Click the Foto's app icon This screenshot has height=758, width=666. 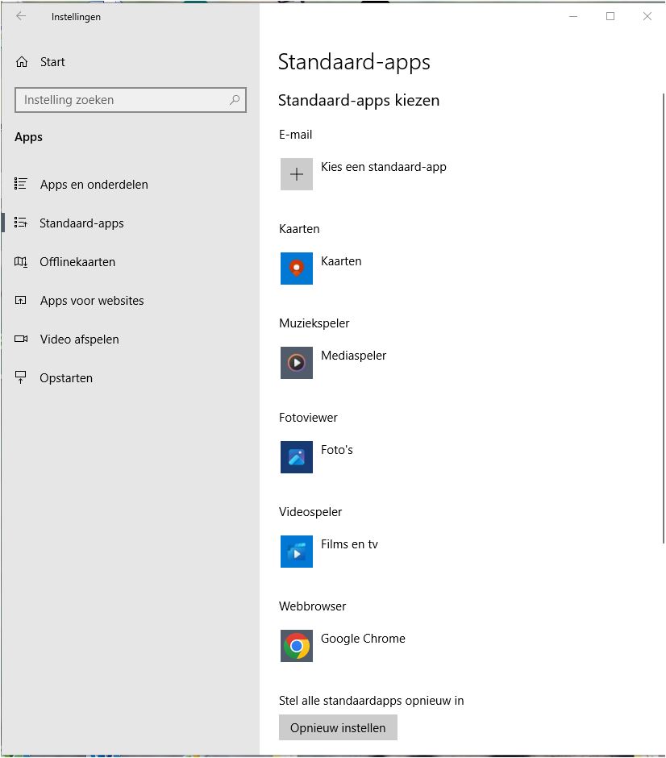[x=297, y=457]
